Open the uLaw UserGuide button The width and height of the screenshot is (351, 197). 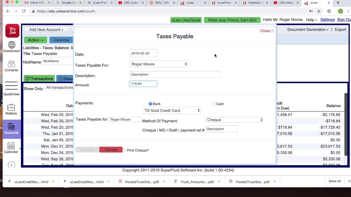186,20
